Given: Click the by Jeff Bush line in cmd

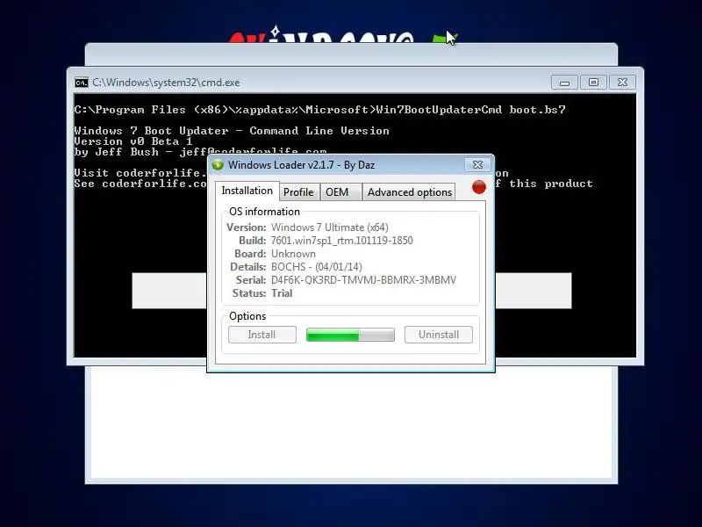Looking at the screenshot, I should [x=200, y=151].
